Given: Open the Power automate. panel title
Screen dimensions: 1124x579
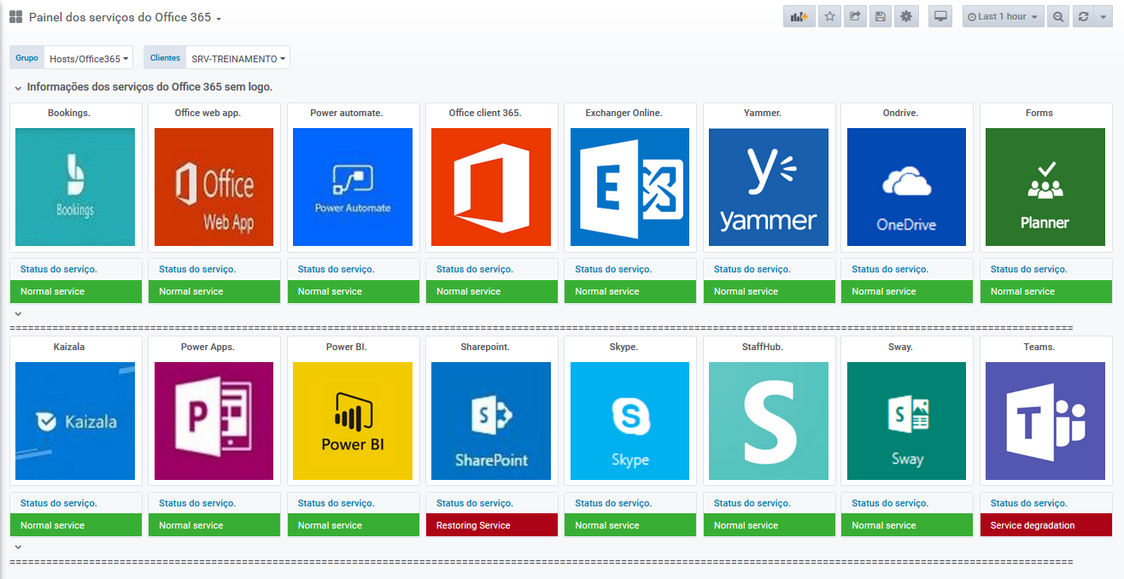Looking at the screenshot, I should pyautogui.click(x=347, y=113).
